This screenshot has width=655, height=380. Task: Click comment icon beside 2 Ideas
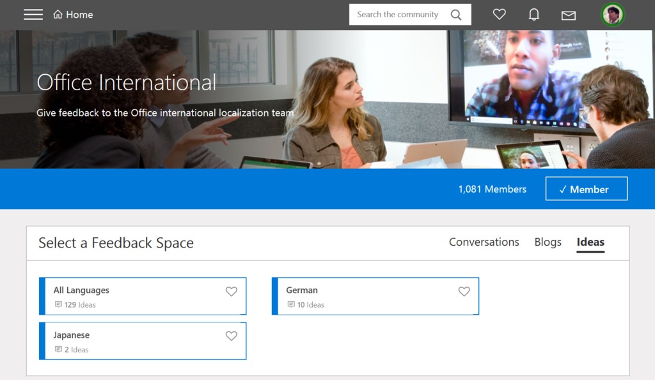[x=58, y=349]
